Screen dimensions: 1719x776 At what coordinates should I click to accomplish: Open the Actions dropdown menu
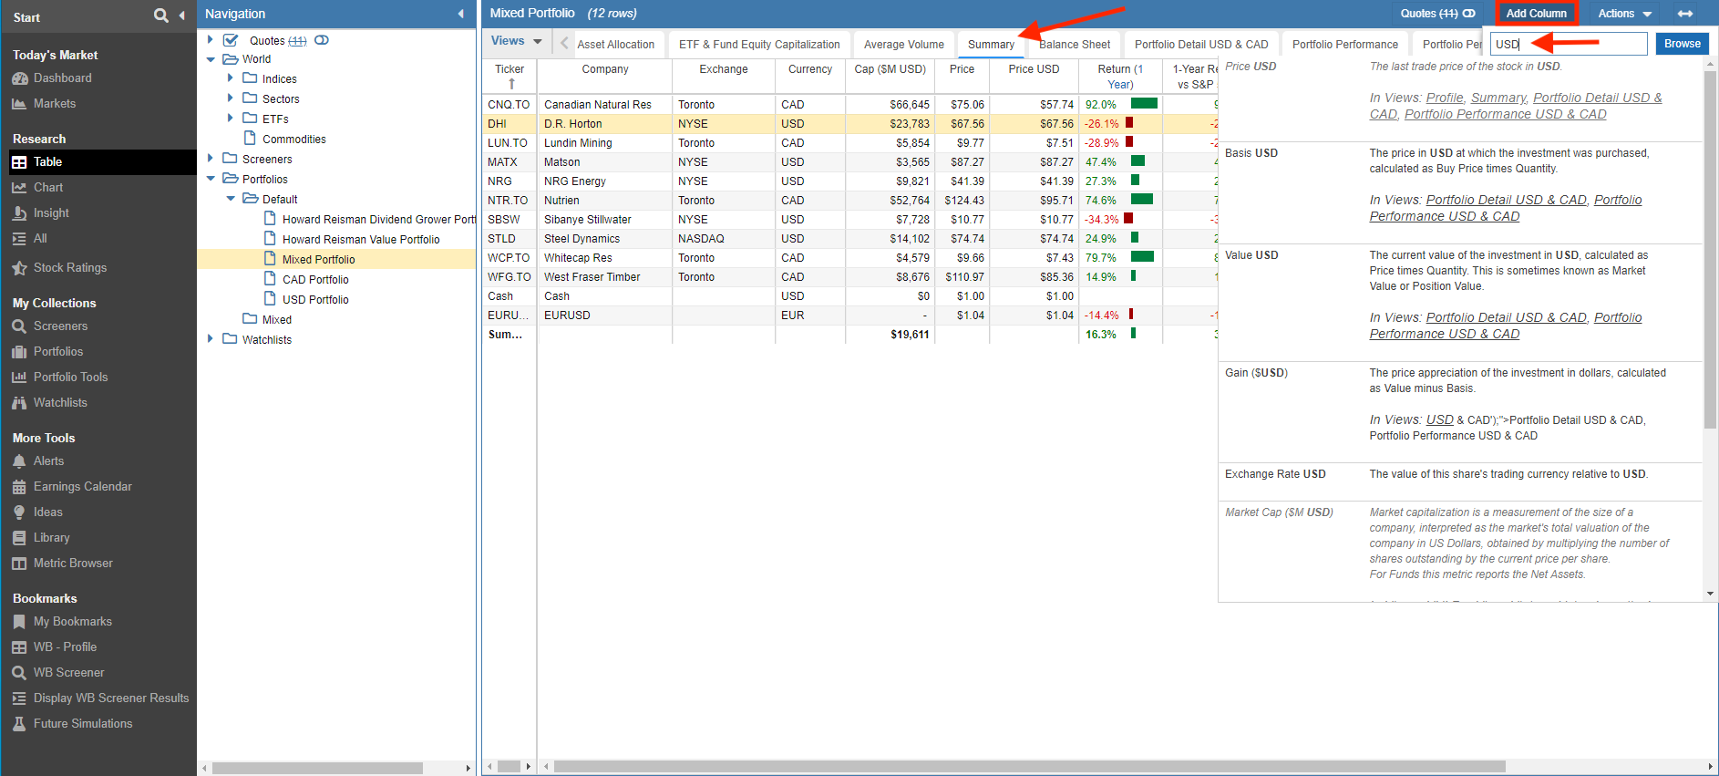(1624, 14)
